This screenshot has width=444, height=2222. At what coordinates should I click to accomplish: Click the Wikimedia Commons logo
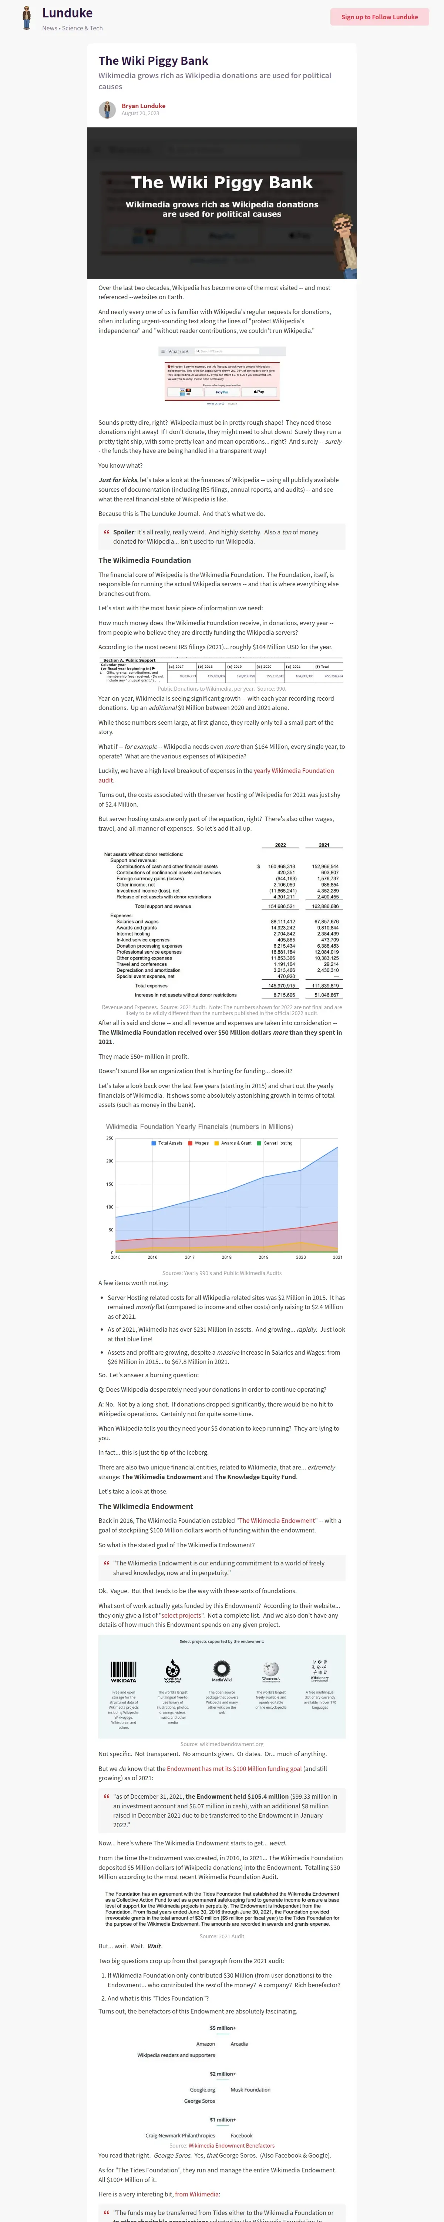pyautogui.click(x=172, y=1671)
